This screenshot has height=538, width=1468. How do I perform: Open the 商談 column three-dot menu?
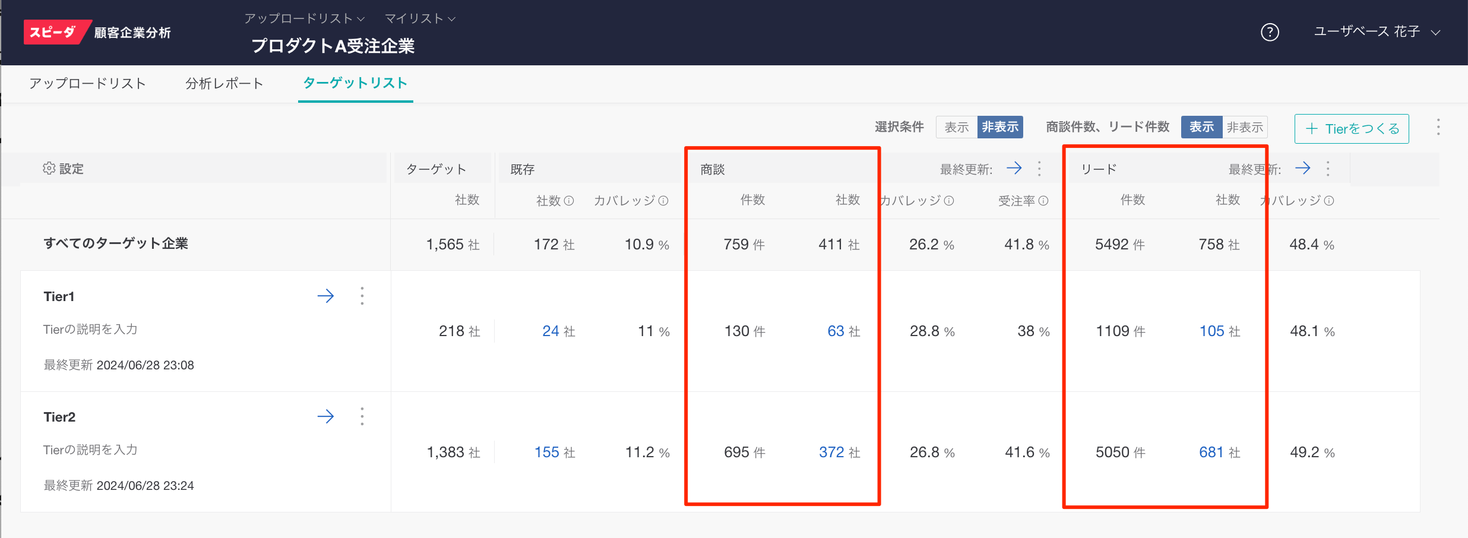coord(1039,169)
